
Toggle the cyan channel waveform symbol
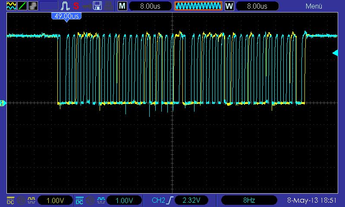click(100, 200)
